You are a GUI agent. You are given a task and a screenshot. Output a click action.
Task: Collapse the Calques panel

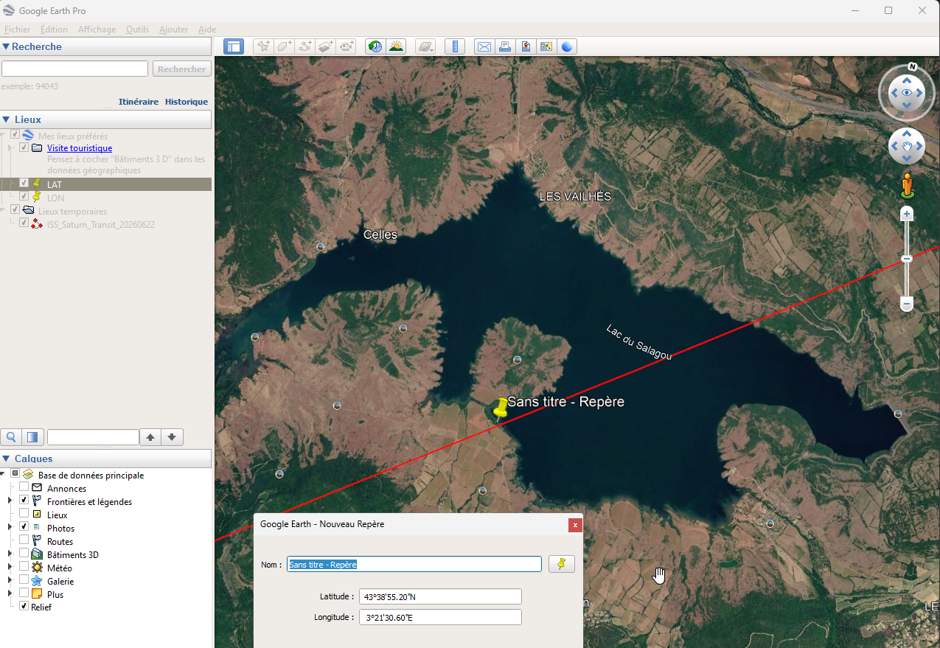point(6,459)
